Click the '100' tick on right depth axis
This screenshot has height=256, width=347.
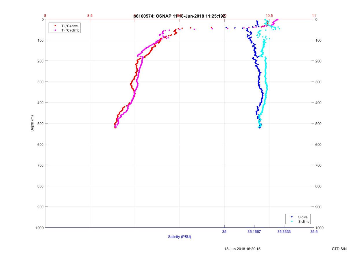(x=319, y=40)
